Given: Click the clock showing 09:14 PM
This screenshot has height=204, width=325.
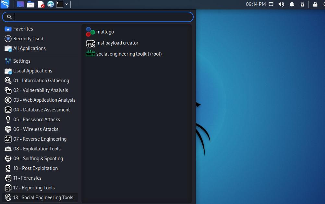Looking at the screenshot, I should click(256, 4).
